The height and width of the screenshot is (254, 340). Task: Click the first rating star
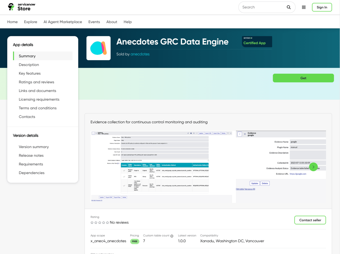click(92, 223)
